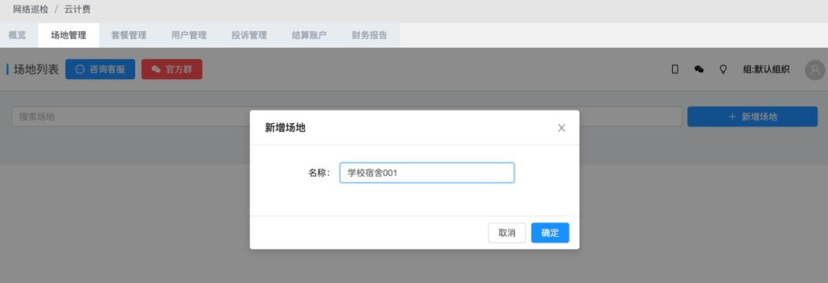This screenshot has height=283, width=828.
Task: Open the 投诉管理 tab
Action: tap(249, 35)
